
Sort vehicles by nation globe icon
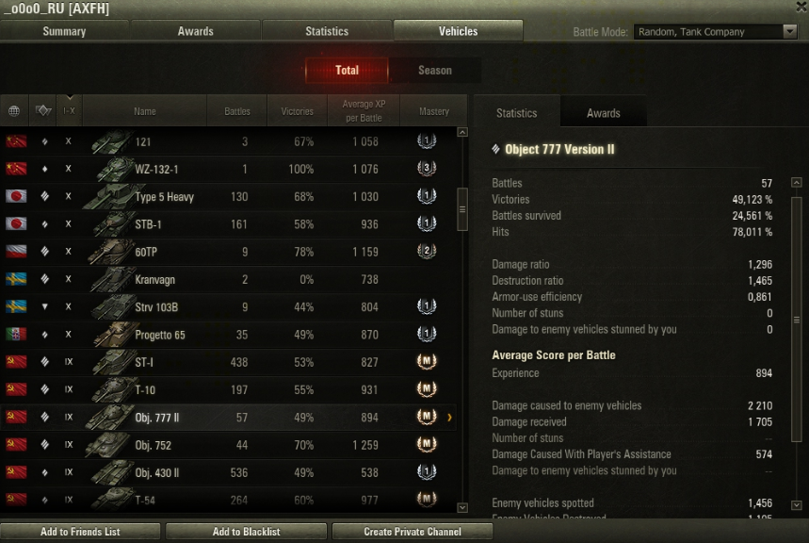[x=14, y=110]
